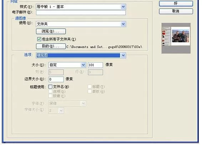This screenshot has width=202, height=145.
Task: Toggle the disabled 说明 checkbox
Action: click(x=50, y=91)
